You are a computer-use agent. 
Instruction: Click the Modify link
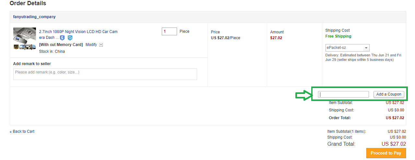(x=91, y=45)
